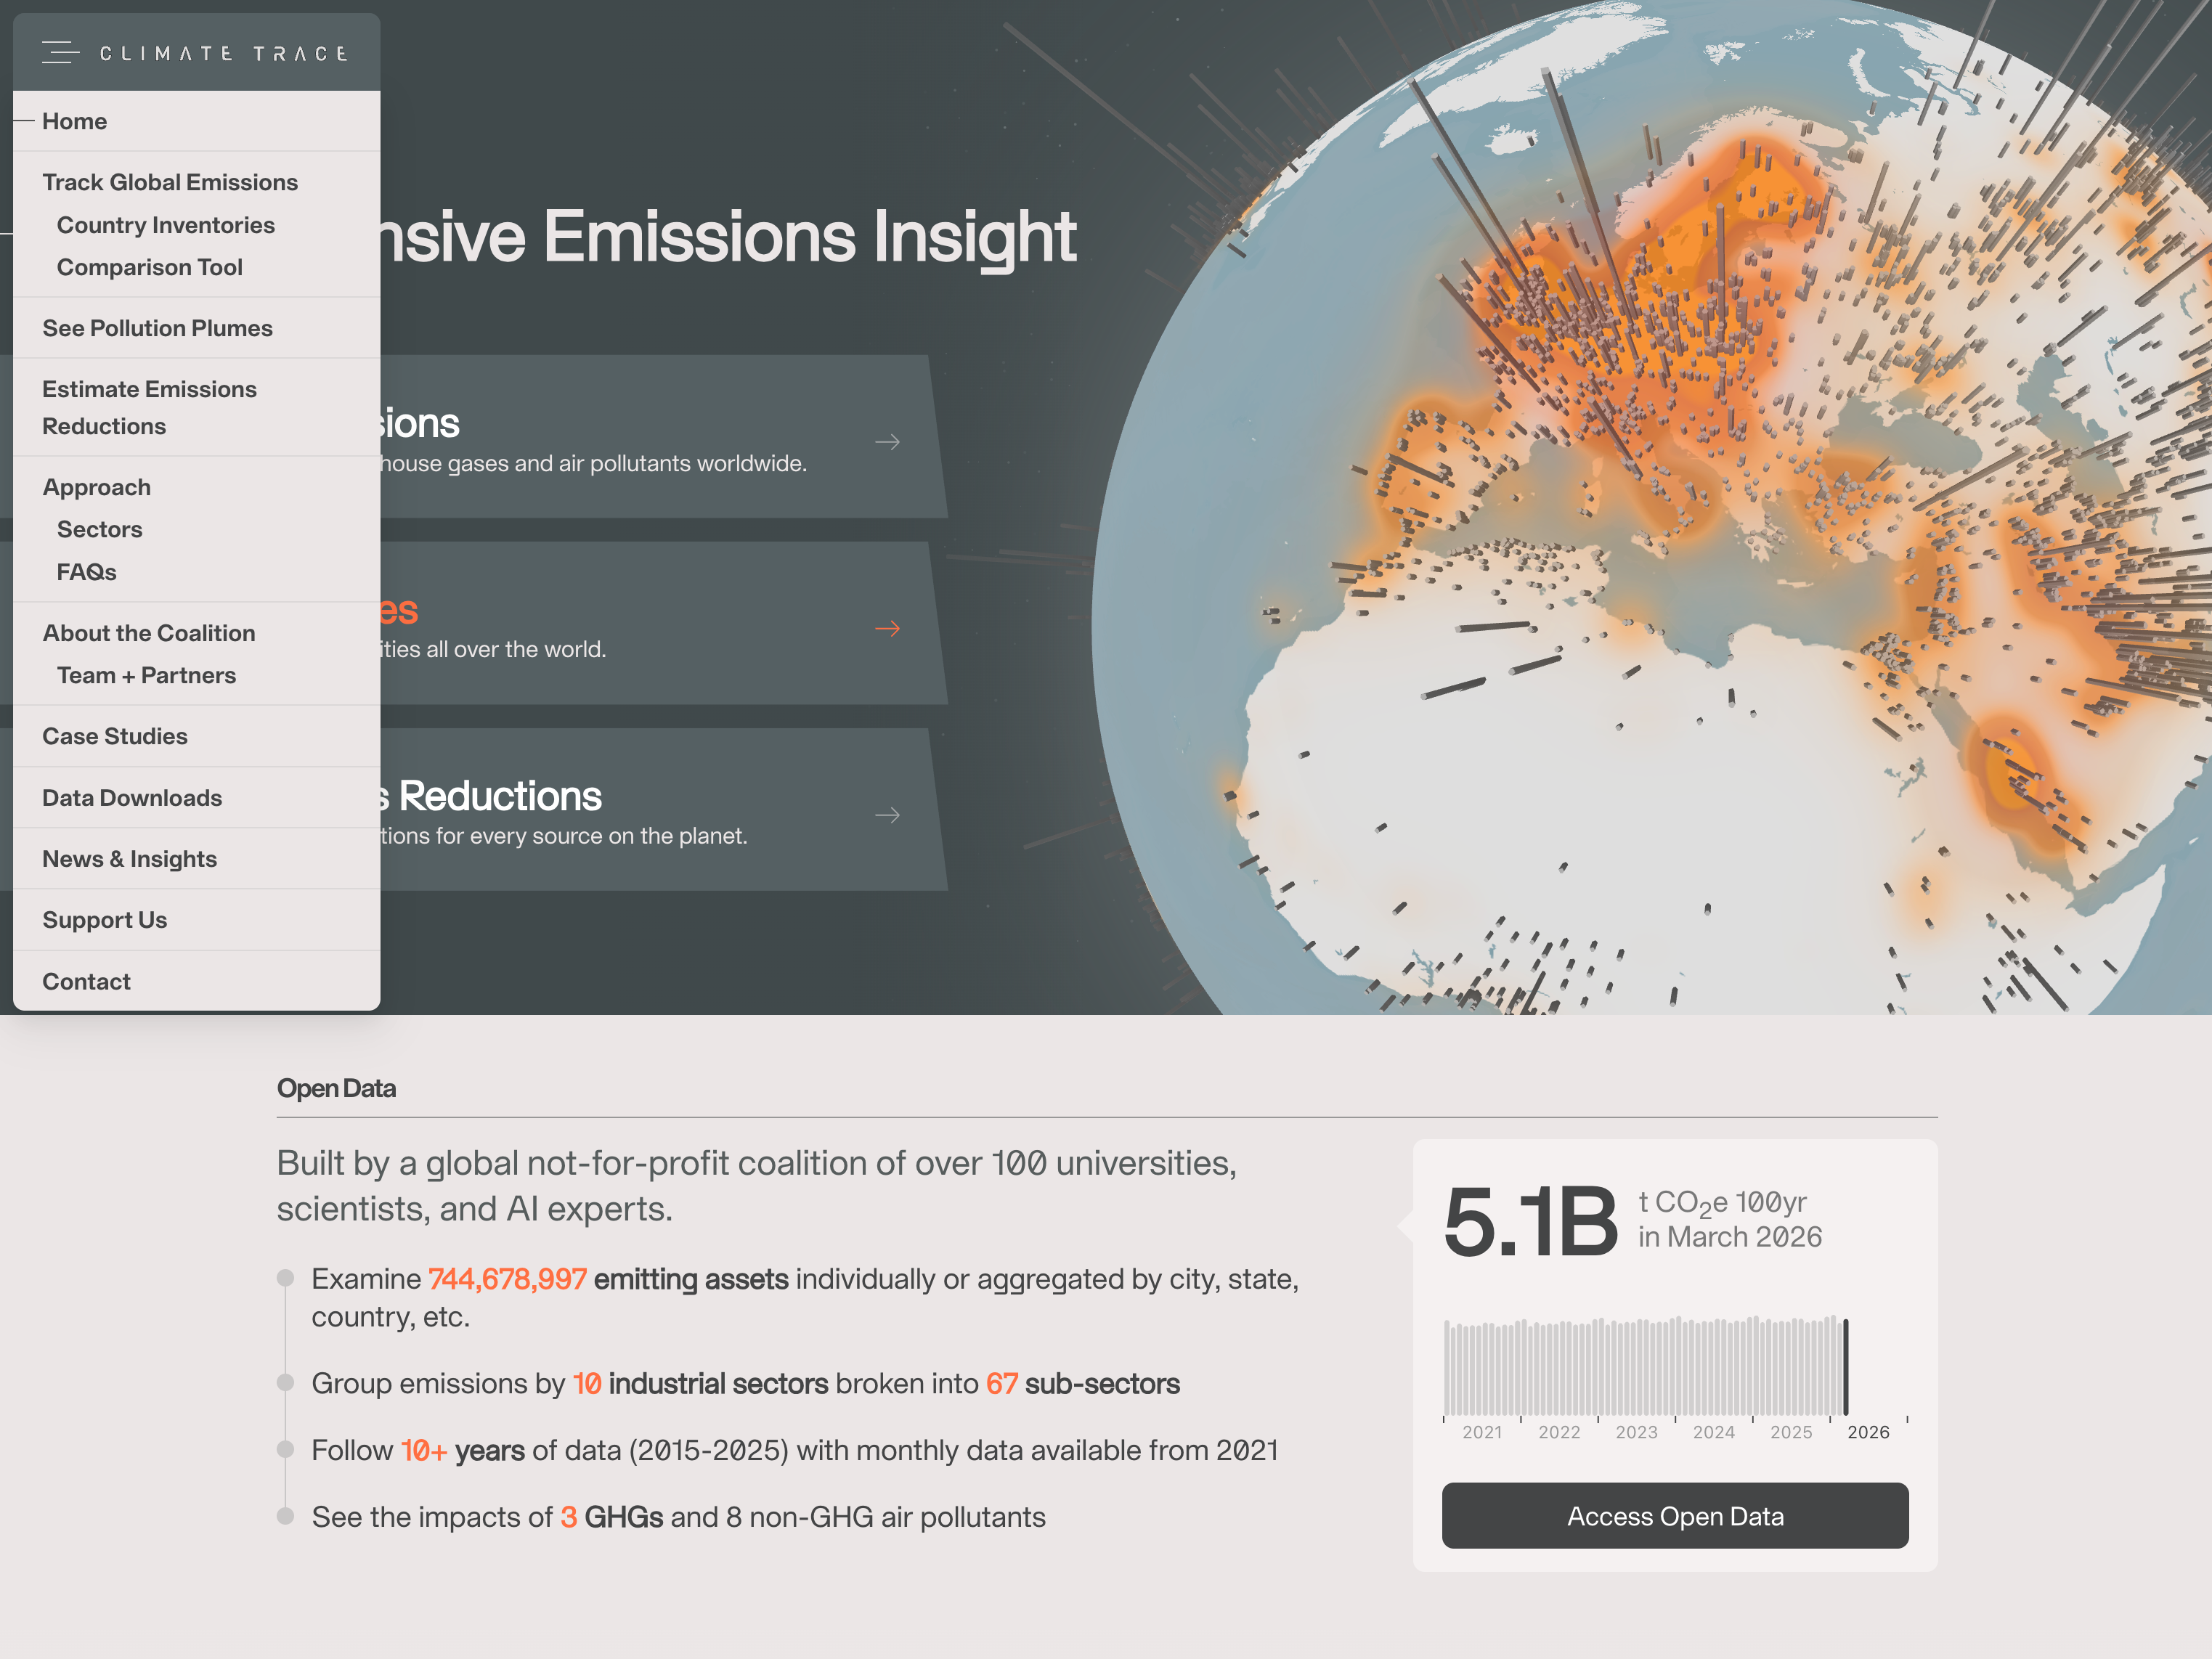The height and width of the screenshot is (1659, 2212).
Task: Click the arrow on the Reductions card
Action: click(x=887, y=815)
